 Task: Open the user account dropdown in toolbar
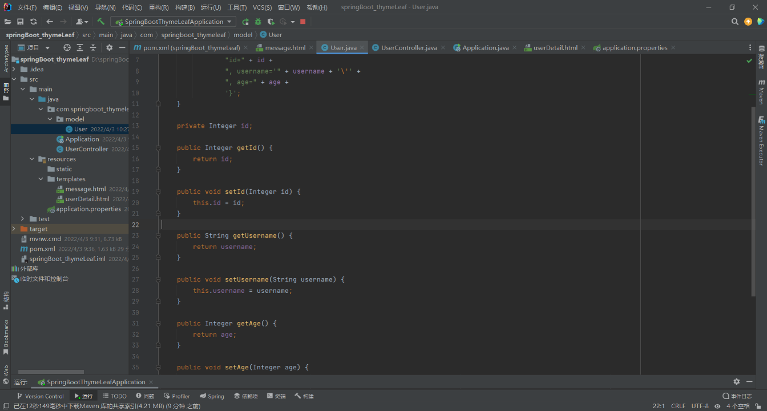(x=82, y=22)
